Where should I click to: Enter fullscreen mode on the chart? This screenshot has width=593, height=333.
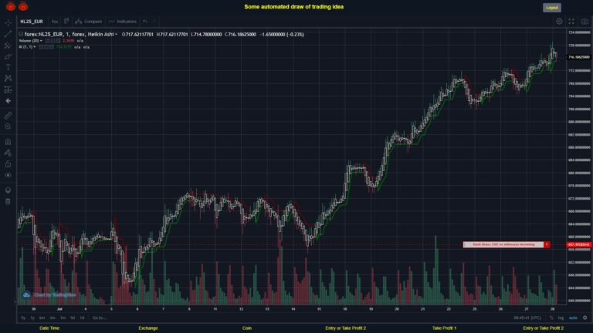pos(571,22)
